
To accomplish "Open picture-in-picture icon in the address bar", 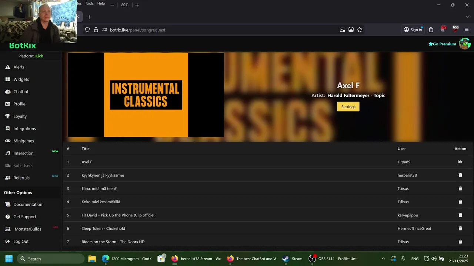I will coord(342,30).
